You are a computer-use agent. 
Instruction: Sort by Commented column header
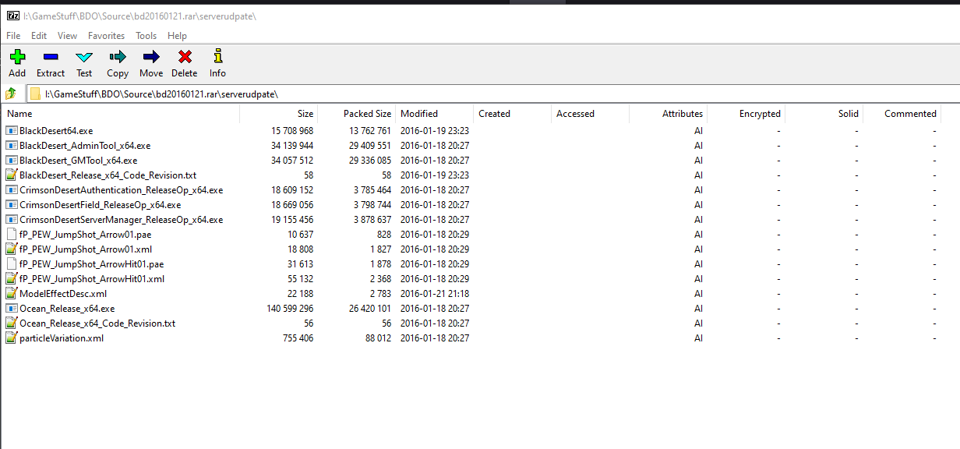902,114
